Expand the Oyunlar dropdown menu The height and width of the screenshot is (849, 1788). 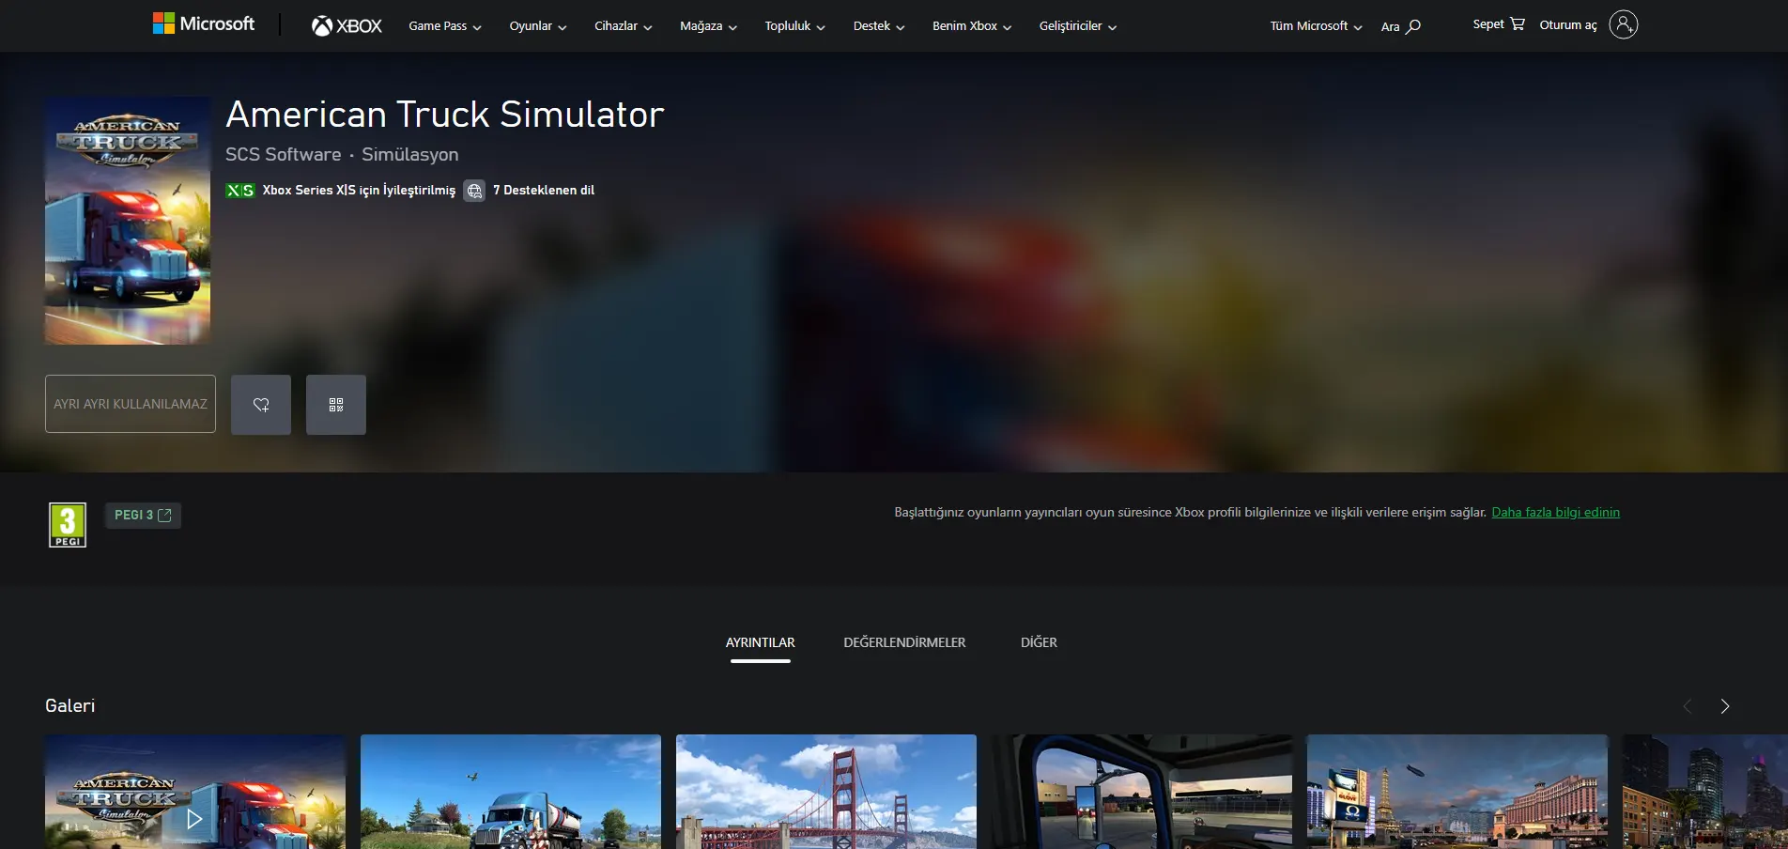[538, 26]
